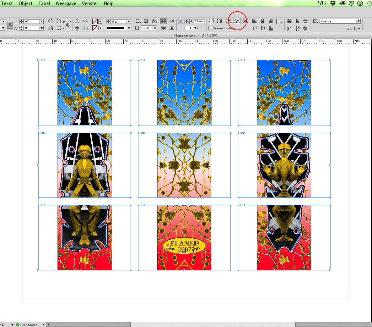The image size is (372, 327).
Task: Distribute right edges
Action: [x=305, y=28]
